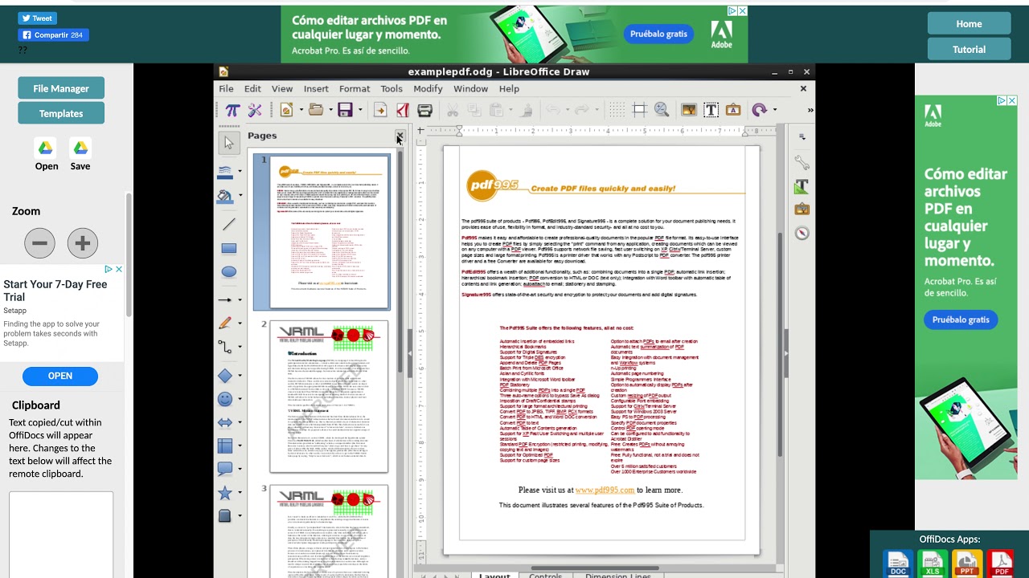Insert Image toolbar icon
Viewport: 1029px width, 578px height.
pos(688,110)
